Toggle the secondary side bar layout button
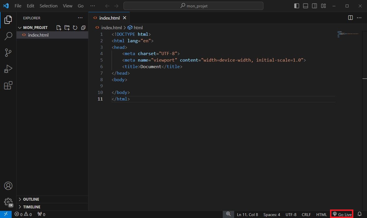This screenshot has height=218, width=367. [314, 6]
